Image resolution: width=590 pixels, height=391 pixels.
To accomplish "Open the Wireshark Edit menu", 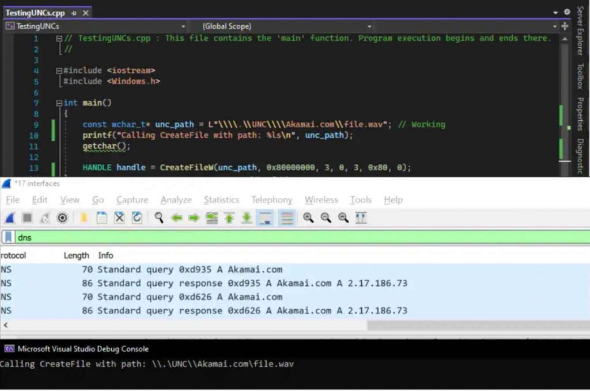I will [x=40, y=200].
